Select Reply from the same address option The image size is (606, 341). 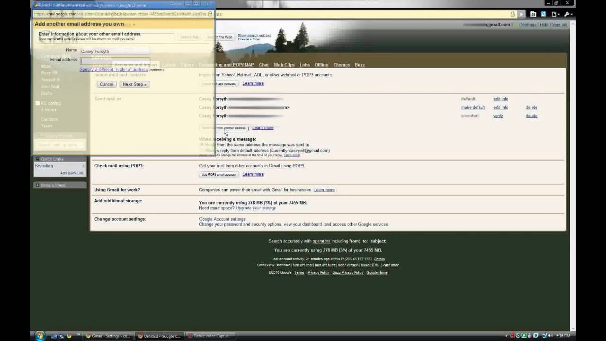(202, 144)
